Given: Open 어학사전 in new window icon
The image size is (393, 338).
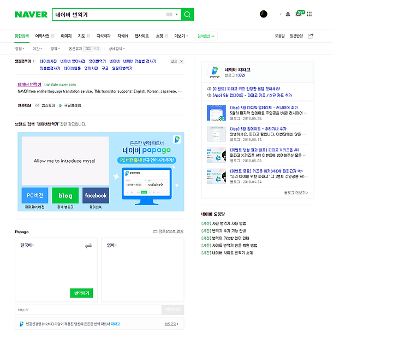Looking at the screenshot, I should [52, 36].
